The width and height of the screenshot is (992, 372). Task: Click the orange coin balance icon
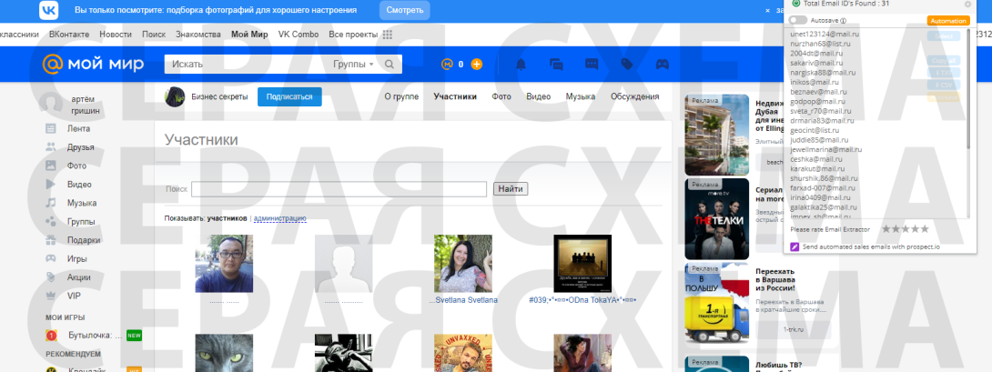click(447, 64)
